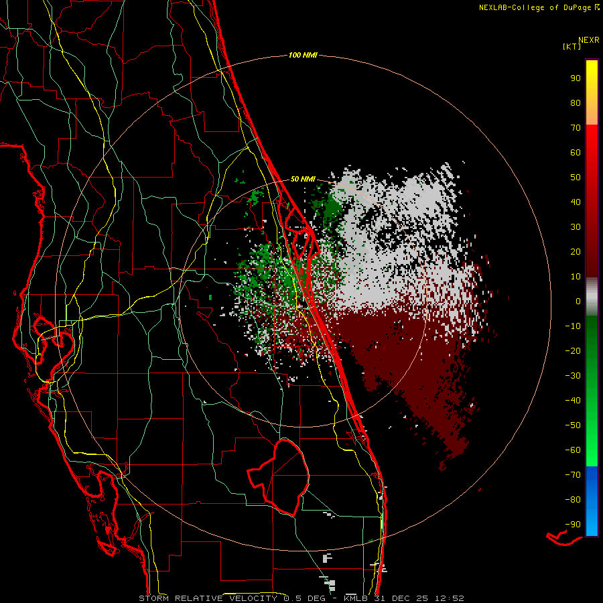This screenshot has width=603, height=603.
Task: Click the -60 scale value
Action: (x=573, y=450)
